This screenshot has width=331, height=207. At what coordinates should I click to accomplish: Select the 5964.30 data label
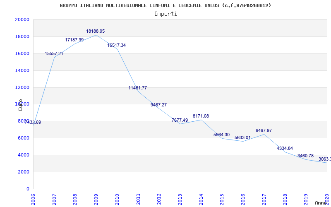(x=222, y=135)
